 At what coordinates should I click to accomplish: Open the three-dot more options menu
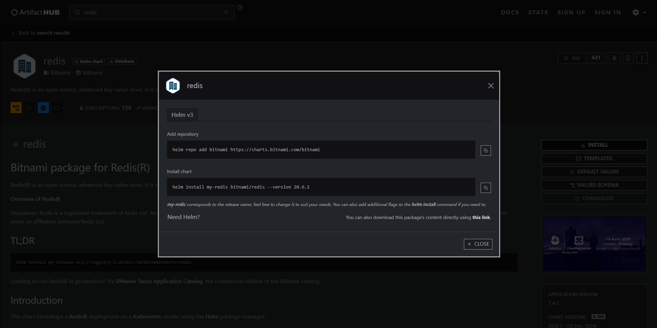[x=642, y=58]
